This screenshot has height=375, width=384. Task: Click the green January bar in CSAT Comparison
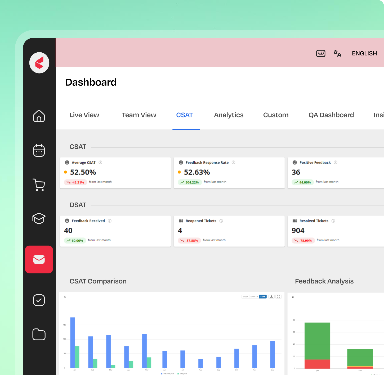[x=77, y=357]
